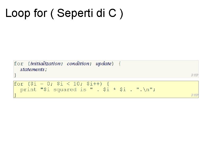Click the 'for' keyword in the gray block

tap(19, 64)
